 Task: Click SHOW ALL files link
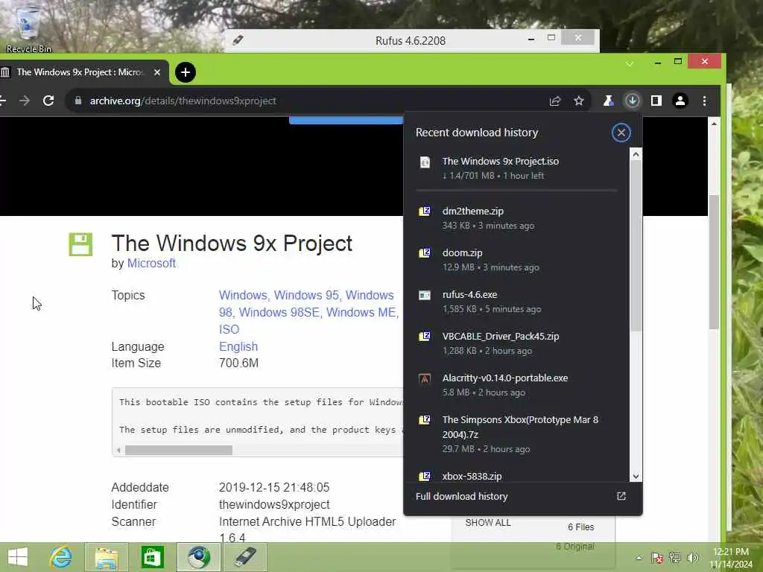487,523
